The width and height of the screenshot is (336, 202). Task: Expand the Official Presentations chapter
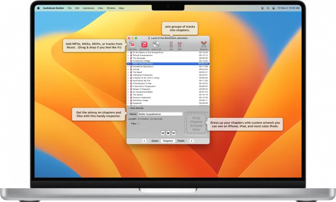[128, 55]
